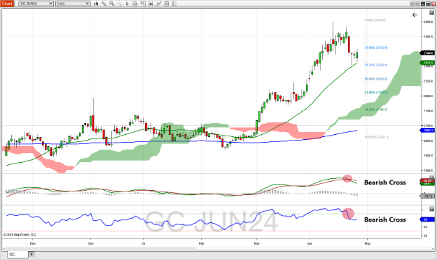Screen dimensions: 437x260
Task: Toggle the F fixed-scale button on MACD panel
Action: point(432,177)
